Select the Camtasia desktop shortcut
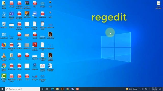The width and height of the screenshot is (163, 91). 4,78
